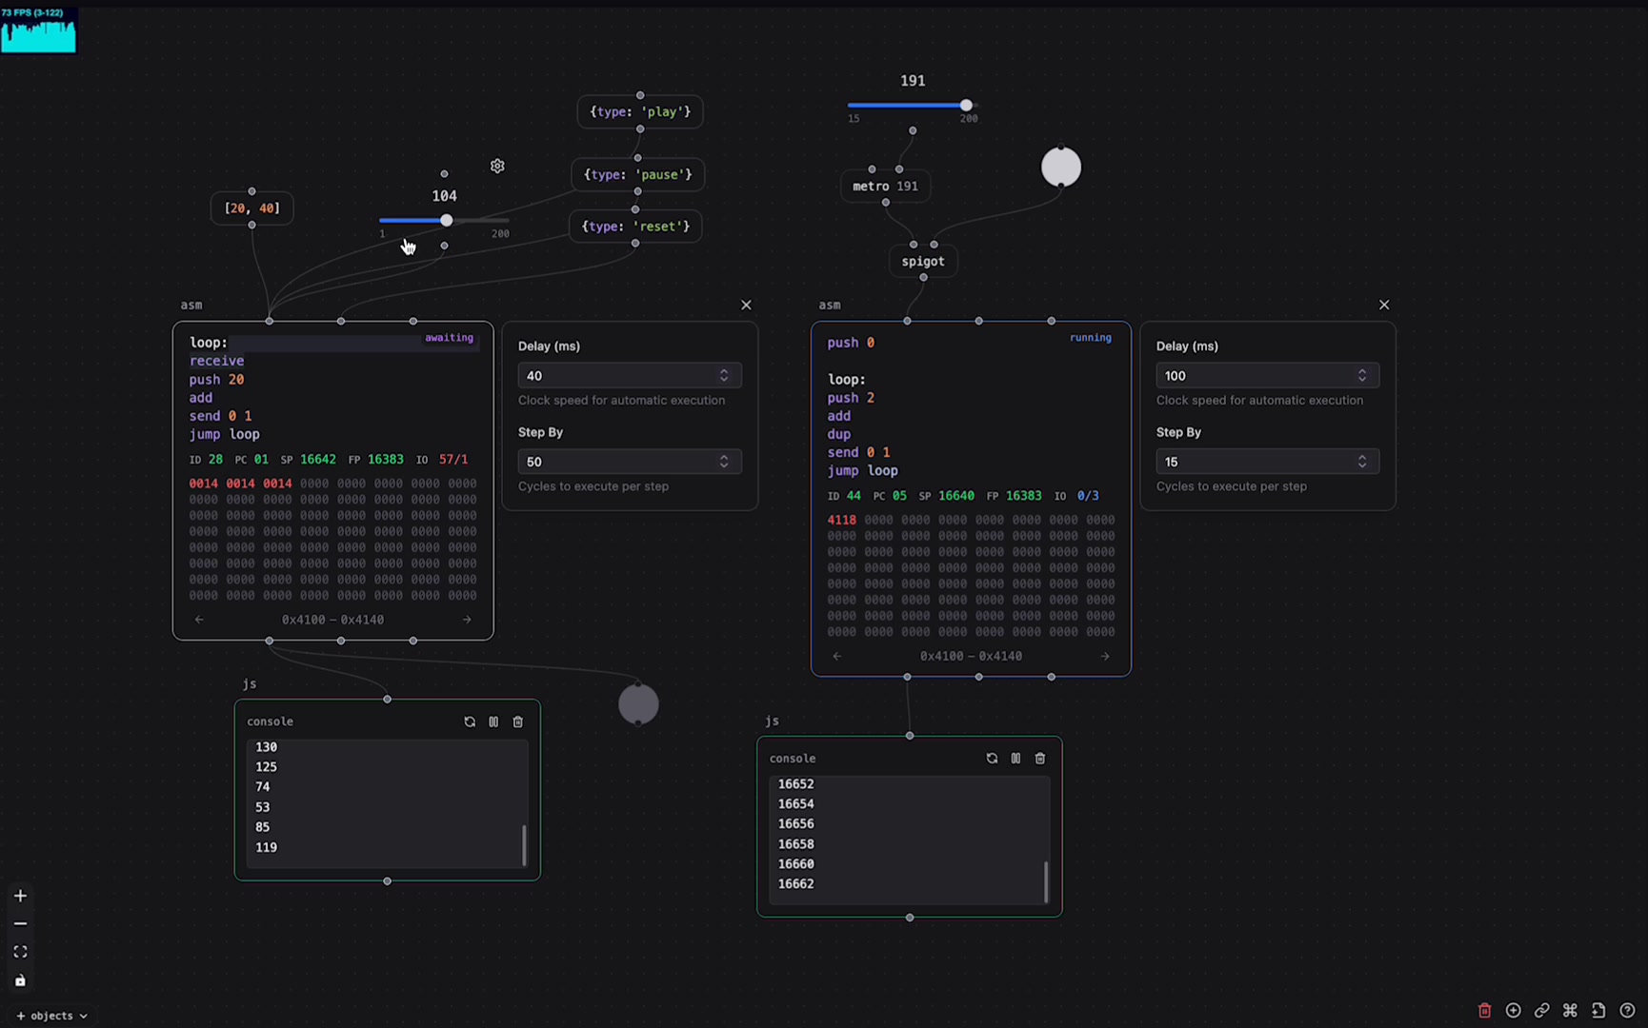Rerun the left js console
Image resolution: width=1648 pixels, height=1028 pixels.
470,722
